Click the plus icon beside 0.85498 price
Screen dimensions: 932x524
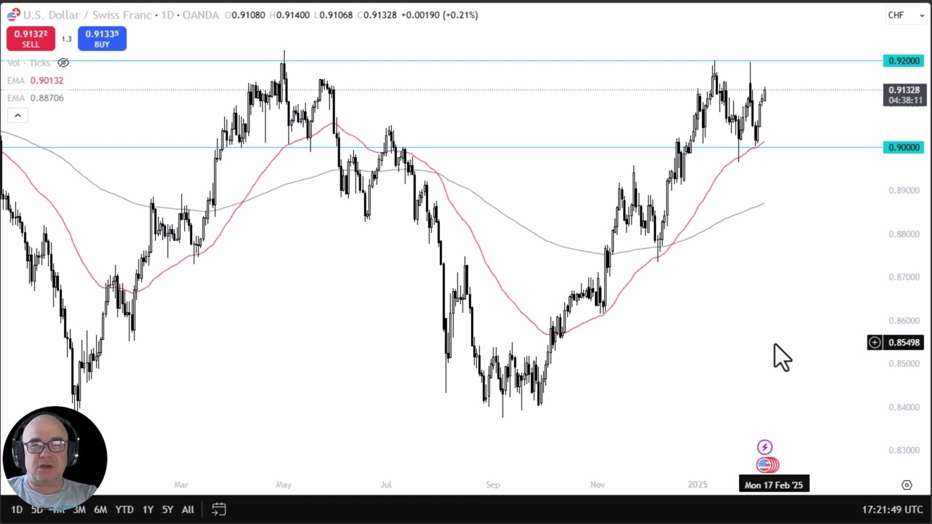coord(874,342)
